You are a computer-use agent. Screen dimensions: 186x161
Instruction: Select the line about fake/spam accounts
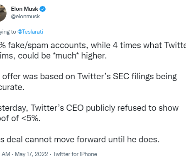tap(93, 45)
